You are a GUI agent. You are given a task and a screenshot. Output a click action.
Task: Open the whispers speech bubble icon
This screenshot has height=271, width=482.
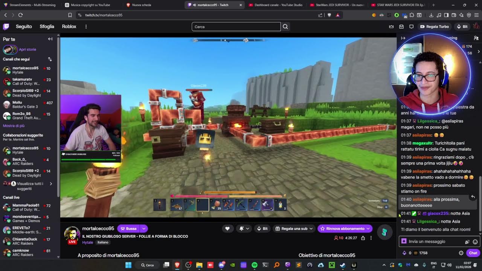(411, 27)
